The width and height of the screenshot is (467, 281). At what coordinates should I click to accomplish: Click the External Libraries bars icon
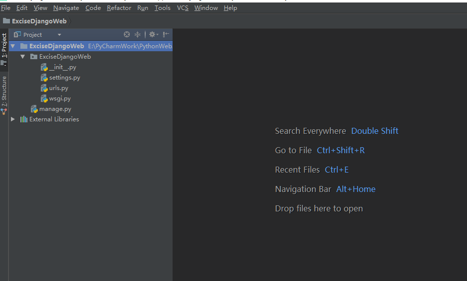(24, 119)
